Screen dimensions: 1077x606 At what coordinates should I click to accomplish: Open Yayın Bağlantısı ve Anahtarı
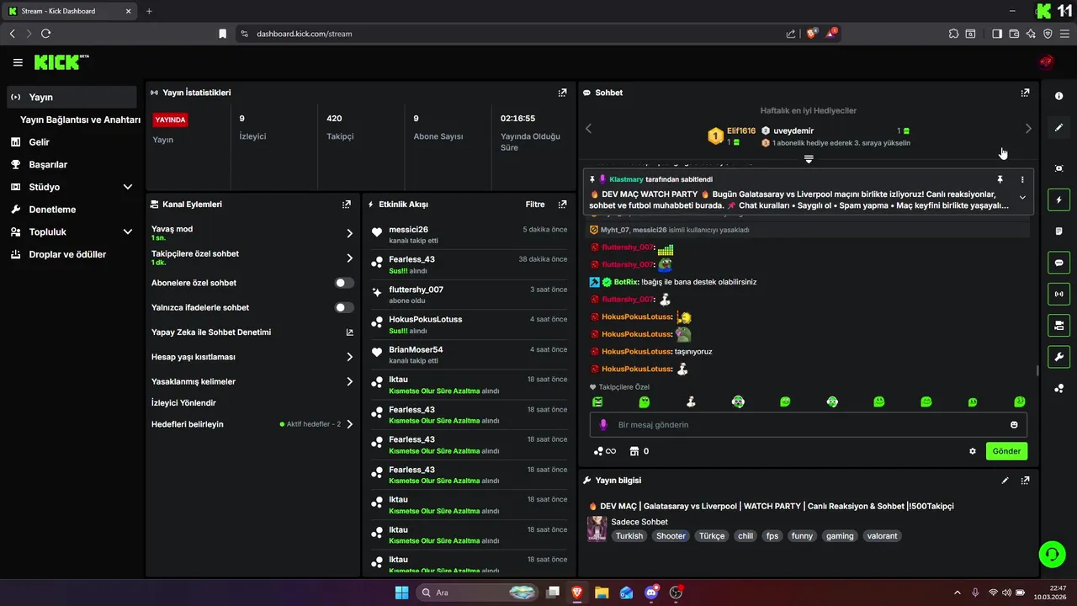click(x=80, y=120)
